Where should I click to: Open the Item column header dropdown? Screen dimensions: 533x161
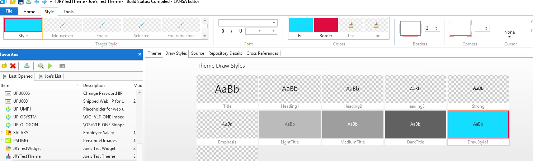78,86
